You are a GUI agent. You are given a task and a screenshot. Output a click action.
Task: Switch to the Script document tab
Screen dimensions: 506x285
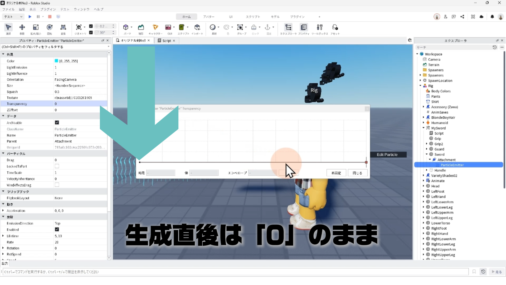click(166, 41)
